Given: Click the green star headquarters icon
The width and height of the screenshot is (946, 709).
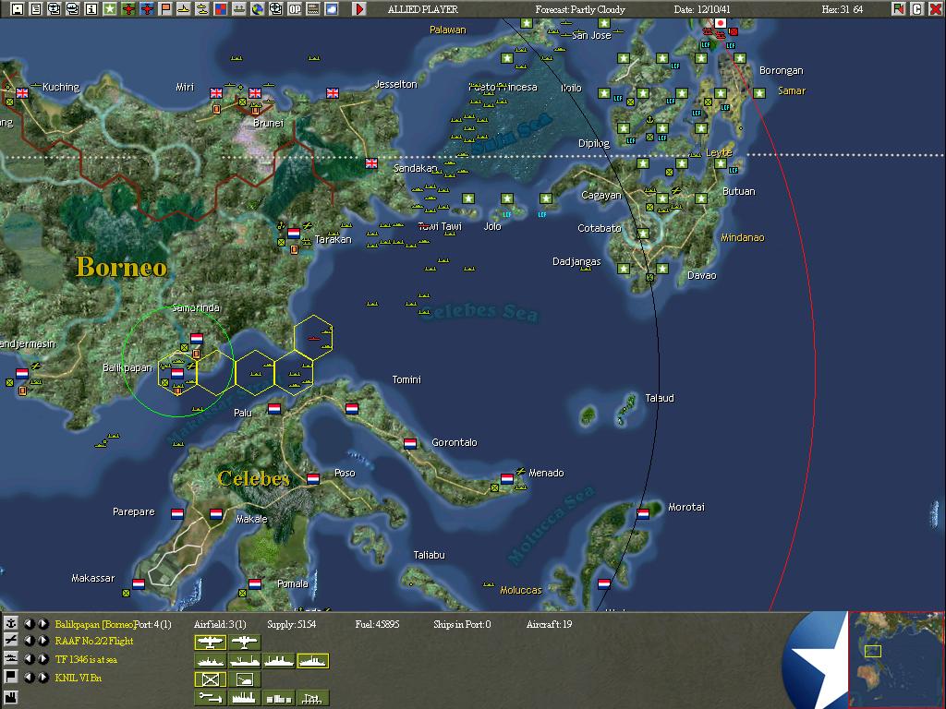Looking at the screenshot, I should coord(110,9).
